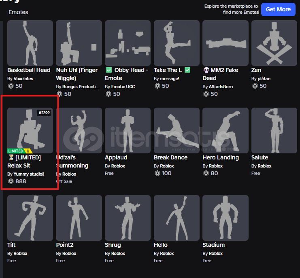Open the Relax Sit limited emote thumbnail
This screenshot has width=300, height=278.
coord(30,130)
